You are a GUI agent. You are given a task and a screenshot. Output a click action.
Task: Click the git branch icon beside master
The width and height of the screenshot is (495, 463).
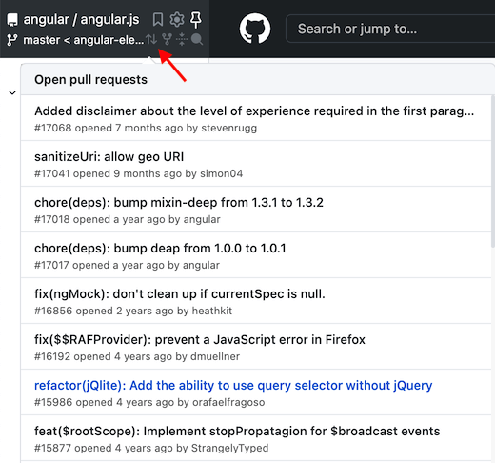pos(12,40)
